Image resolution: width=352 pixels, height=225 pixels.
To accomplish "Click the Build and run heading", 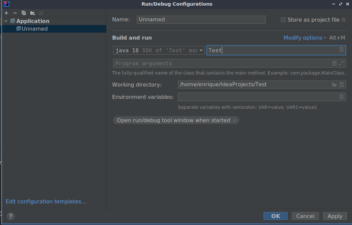I will 132,38.
